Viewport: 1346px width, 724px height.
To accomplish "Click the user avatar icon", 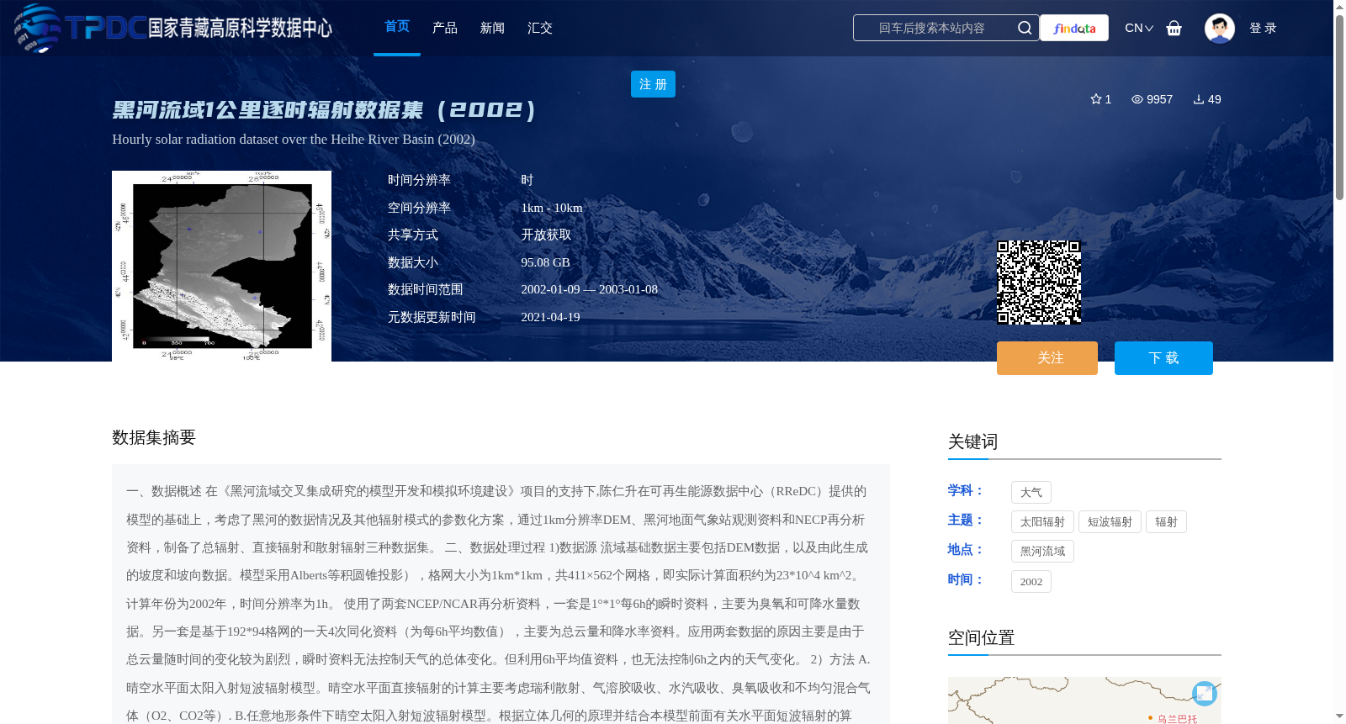I will click(x=1219, y=28).
